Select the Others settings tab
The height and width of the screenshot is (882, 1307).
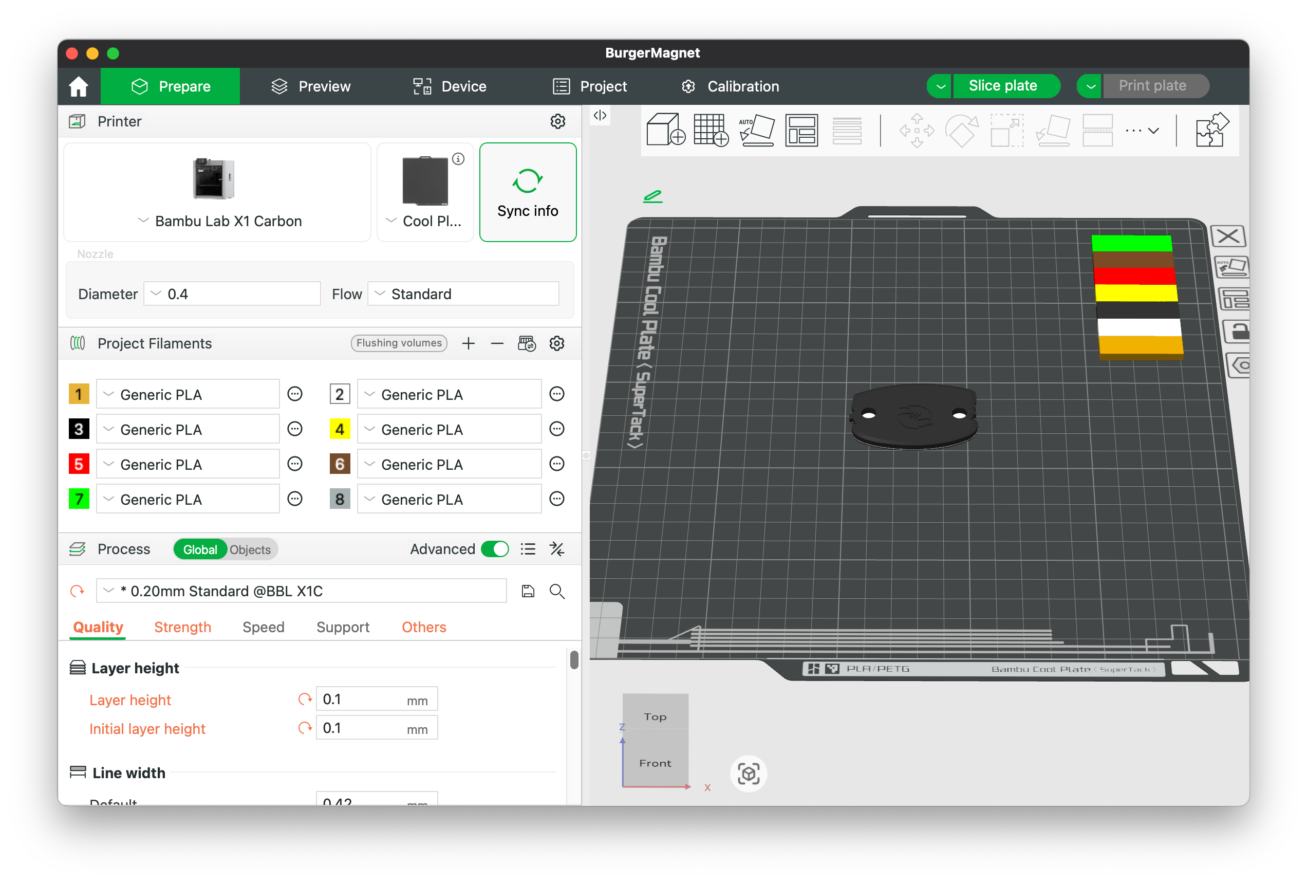[x=424, y=627]
